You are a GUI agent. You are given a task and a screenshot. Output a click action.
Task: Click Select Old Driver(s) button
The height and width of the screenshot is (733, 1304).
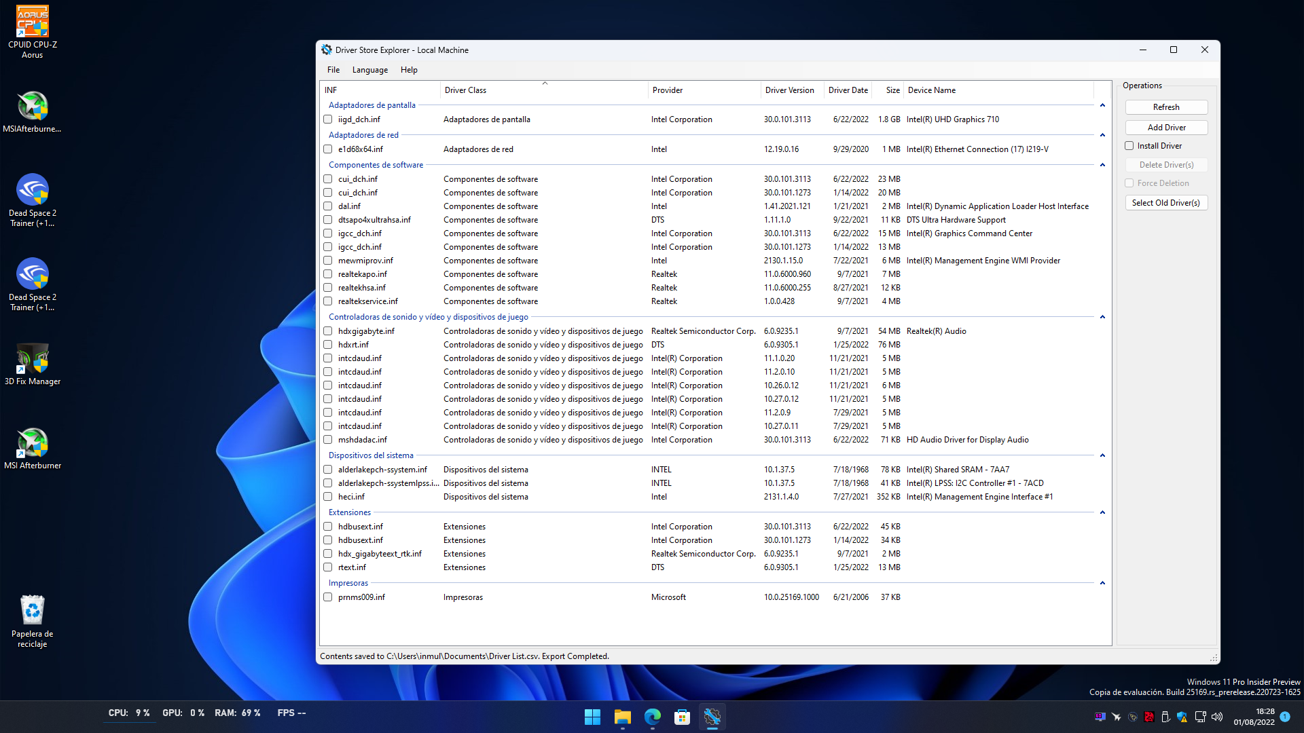tap(1166, 203)
